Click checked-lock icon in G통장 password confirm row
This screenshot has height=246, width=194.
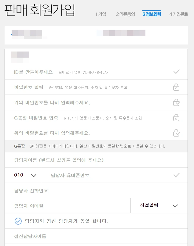pyautogui.click(x=176, y=133)
